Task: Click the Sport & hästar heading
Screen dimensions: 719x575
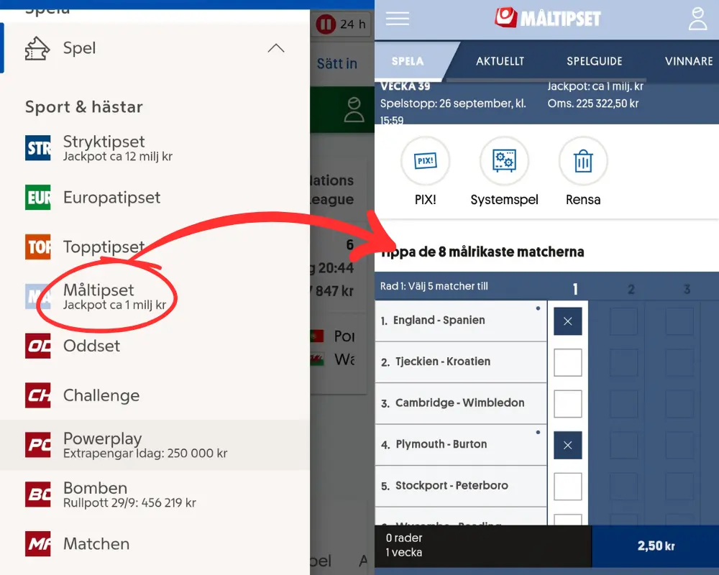Action: (84, 107)
